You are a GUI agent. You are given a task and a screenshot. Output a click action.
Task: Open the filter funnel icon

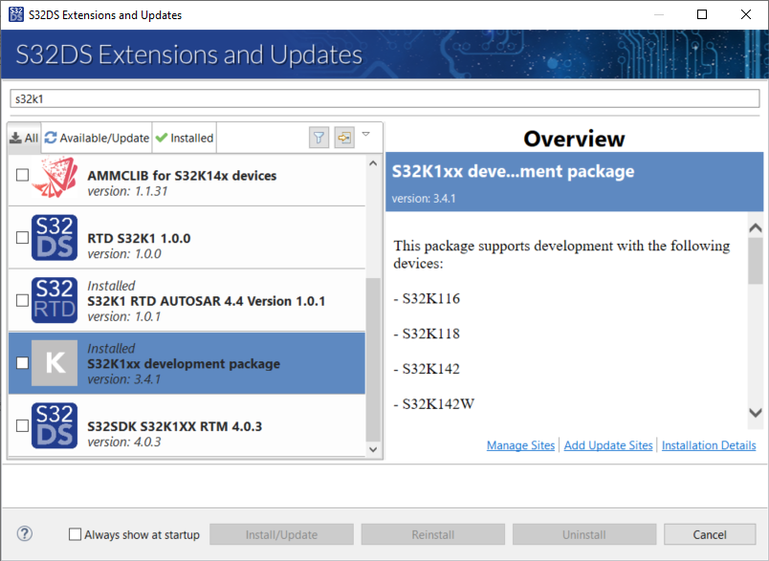click(x=318, y=137)
